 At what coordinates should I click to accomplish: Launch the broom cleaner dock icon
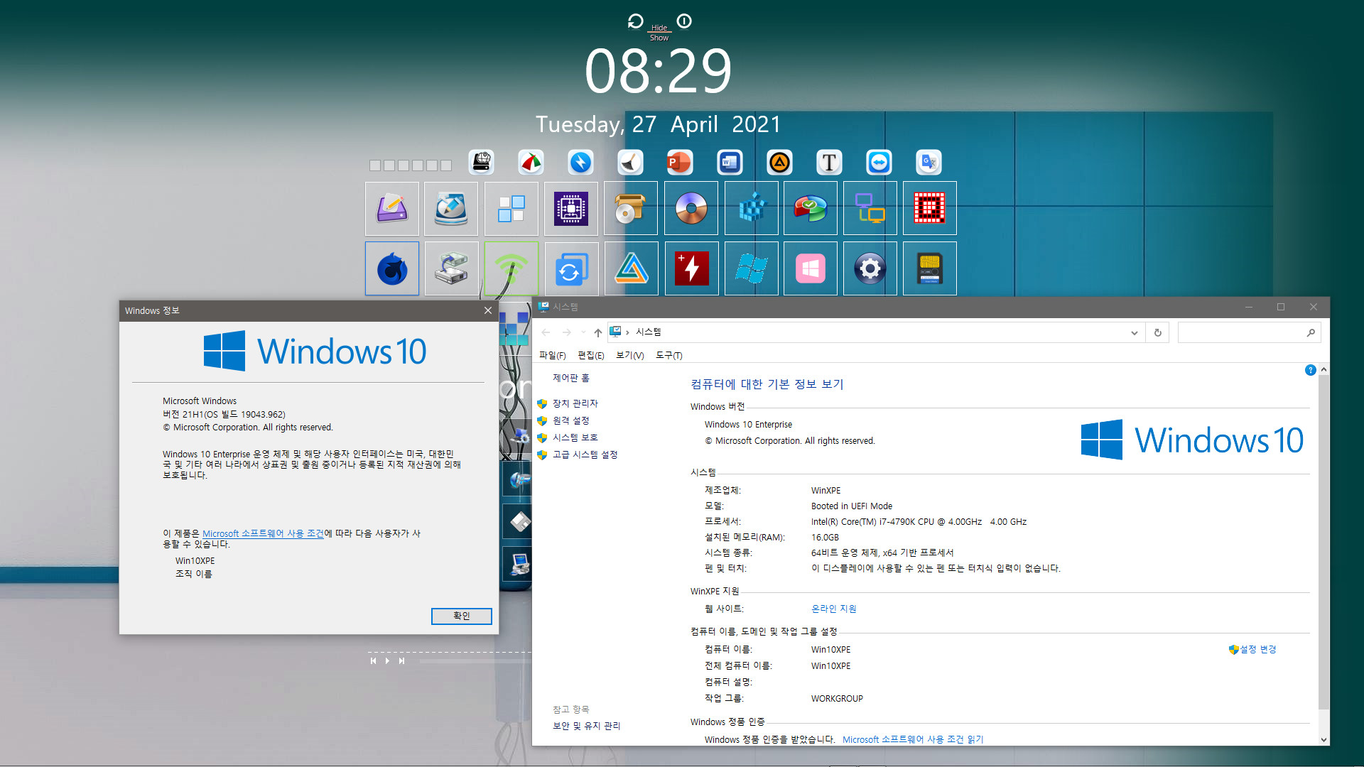(x=630, y=163)
